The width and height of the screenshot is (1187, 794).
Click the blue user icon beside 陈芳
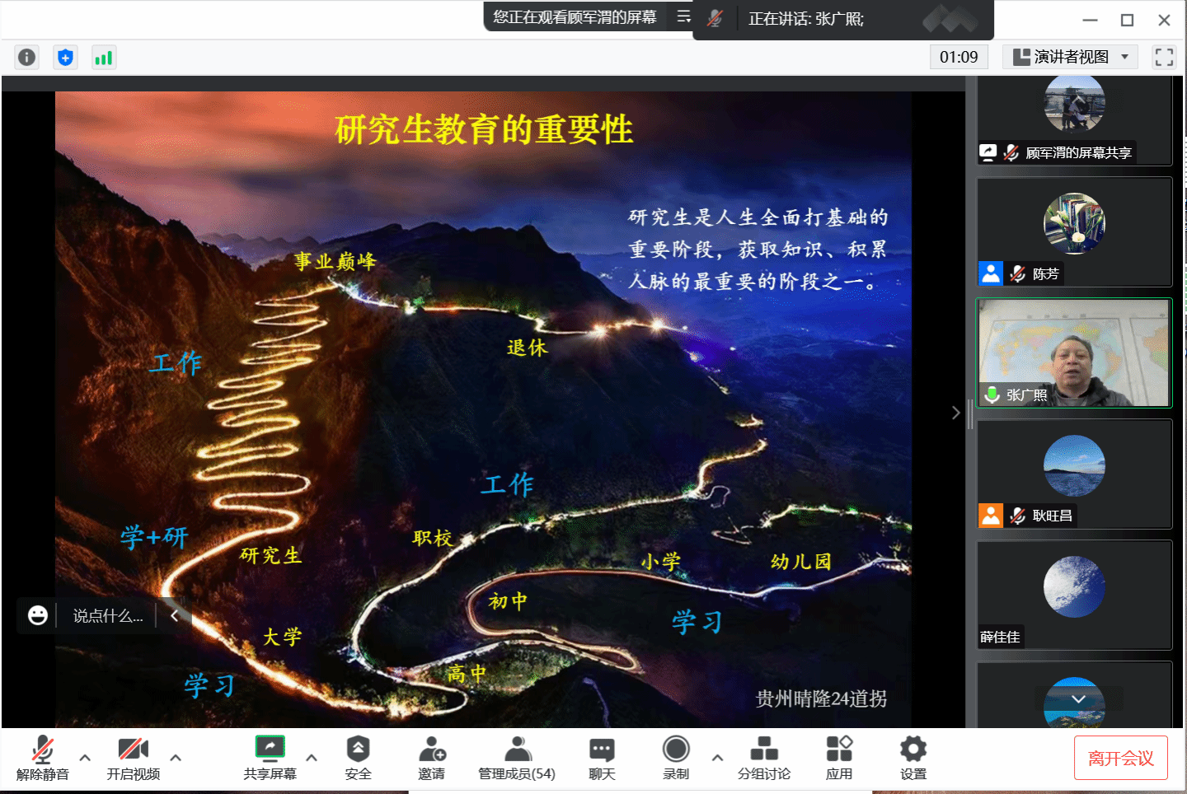(991, 273)
